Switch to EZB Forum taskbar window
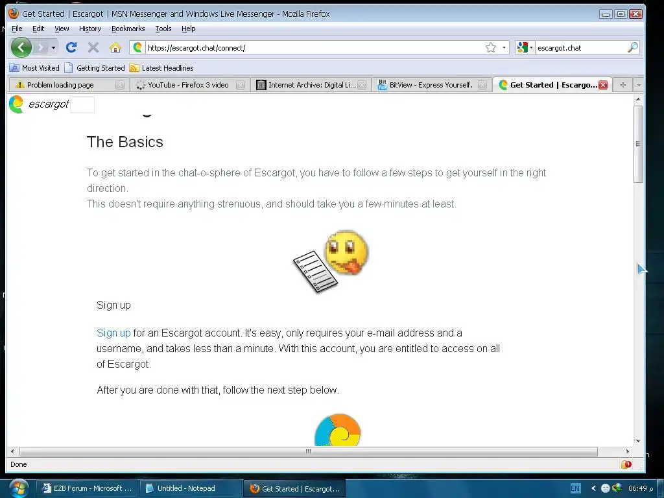Image resolution: width=664 pixels, height=498 pixels. pyautogui.click(x=87, y=488)
